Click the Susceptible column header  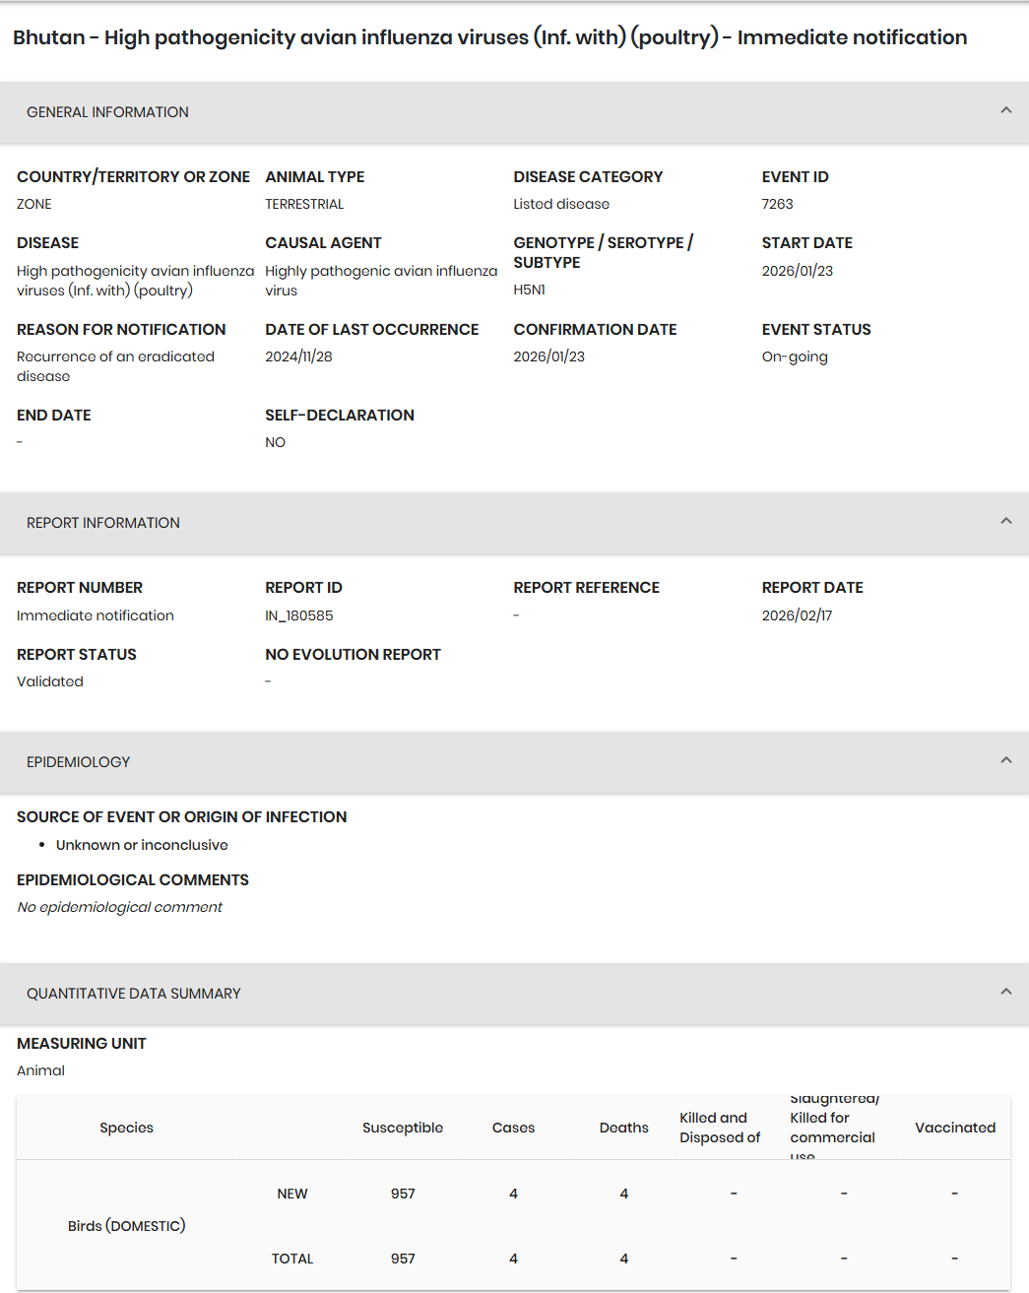(x=403, y=1128)
